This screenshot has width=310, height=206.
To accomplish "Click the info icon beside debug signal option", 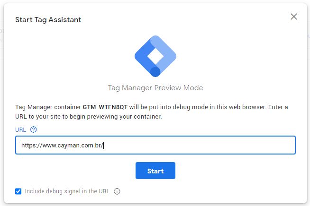I will coord(117,191).
